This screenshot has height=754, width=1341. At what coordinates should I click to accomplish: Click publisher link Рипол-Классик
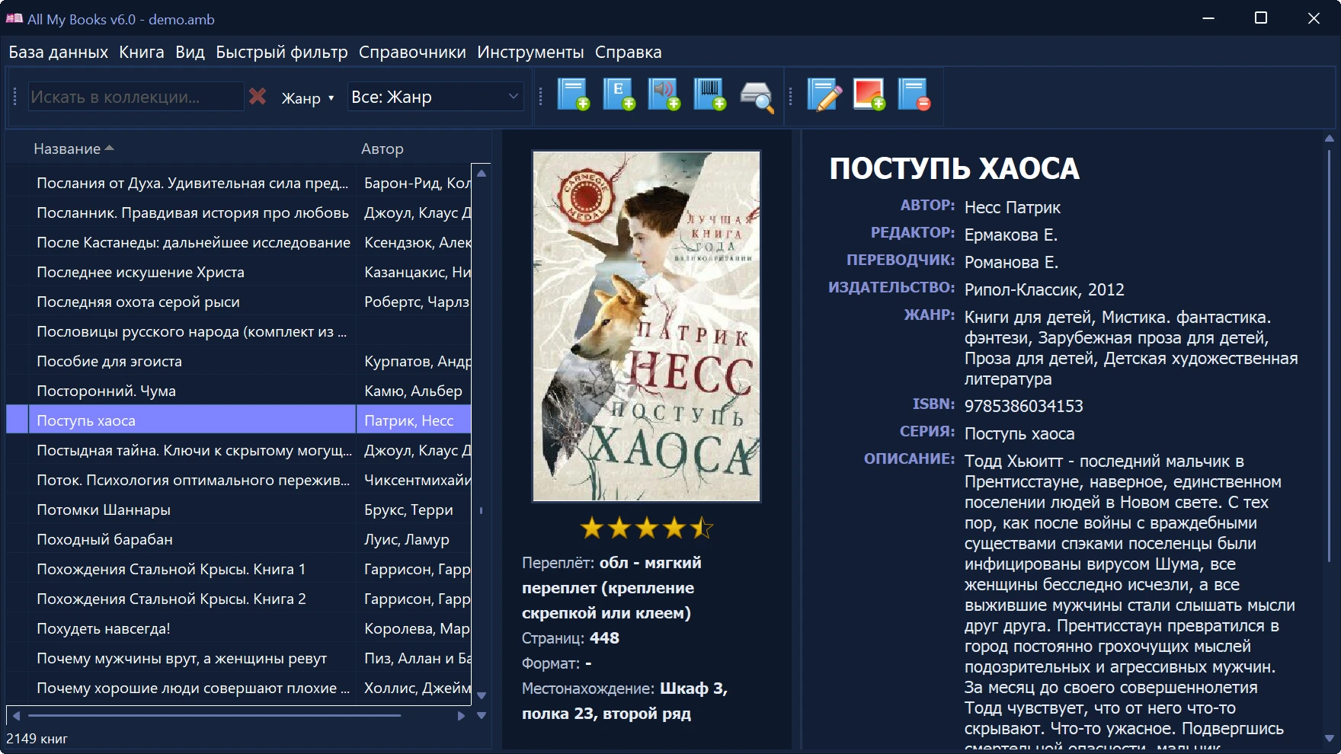pos(1021,289)
